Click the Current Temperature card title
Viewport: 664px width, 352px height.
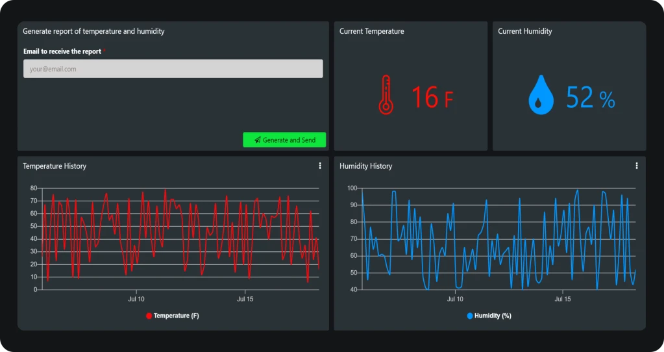371,31
